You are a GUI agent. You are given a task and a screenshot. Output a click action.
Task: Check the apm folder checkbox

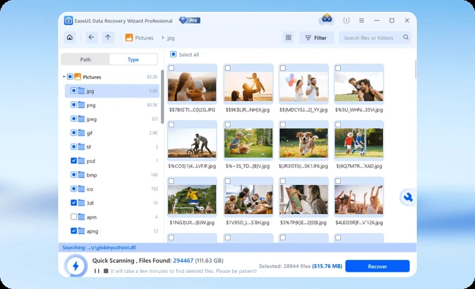click(74, 217)
